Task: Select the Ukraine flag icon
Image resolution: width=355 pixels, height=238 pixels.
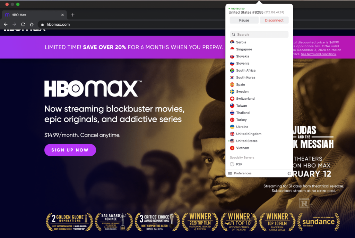Action: pyautogui.click(x=232, y=126)
